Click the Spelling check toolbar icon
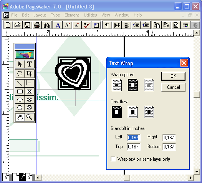 pos(86,25)
